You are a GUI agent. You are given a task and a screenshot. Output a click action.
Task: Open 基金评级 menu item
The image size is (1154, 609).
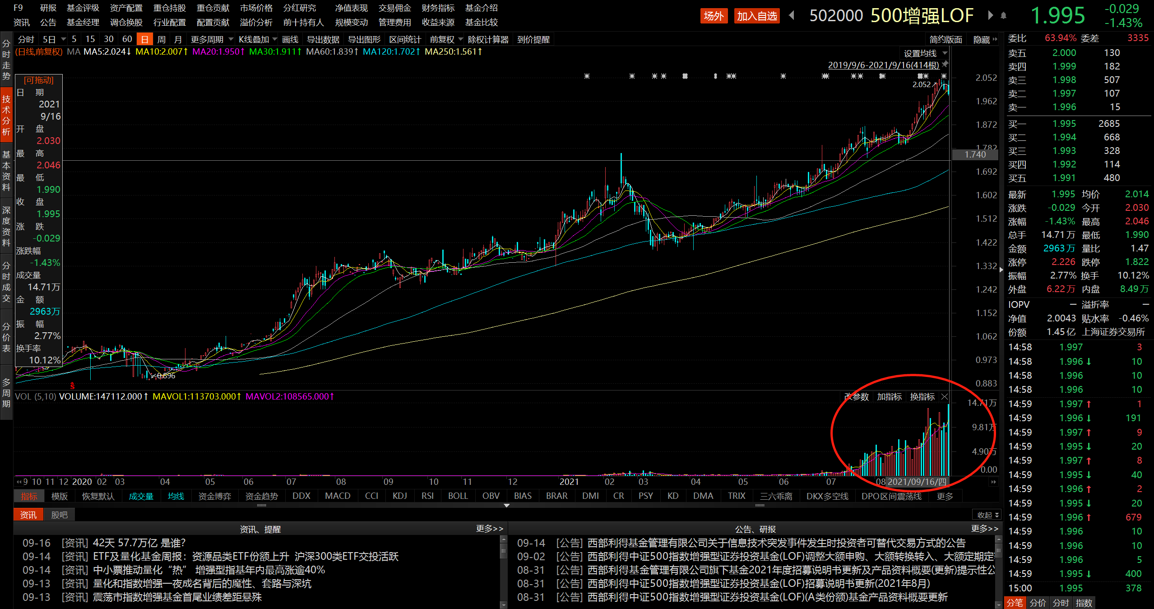pyautogui.click(x=83, y=8)
